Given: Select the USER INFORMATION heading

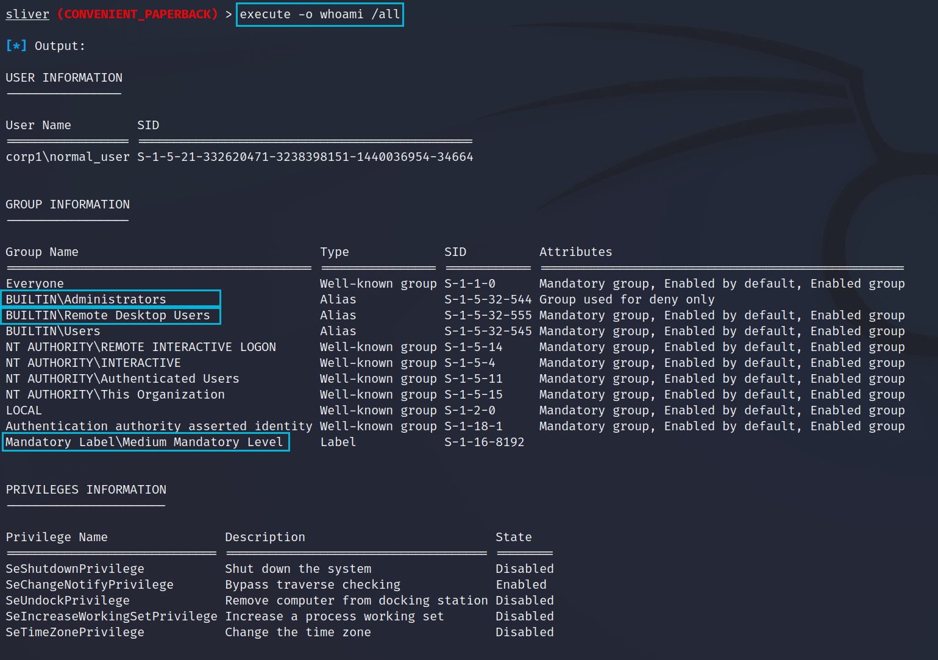Looking at the screenshot, I should 64,77.
